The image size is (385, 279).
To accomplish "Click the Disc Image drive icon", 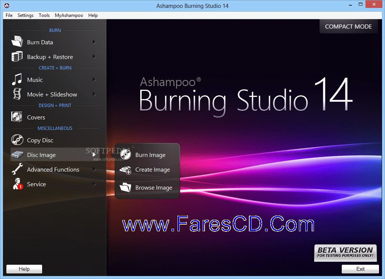I will 17,154.
